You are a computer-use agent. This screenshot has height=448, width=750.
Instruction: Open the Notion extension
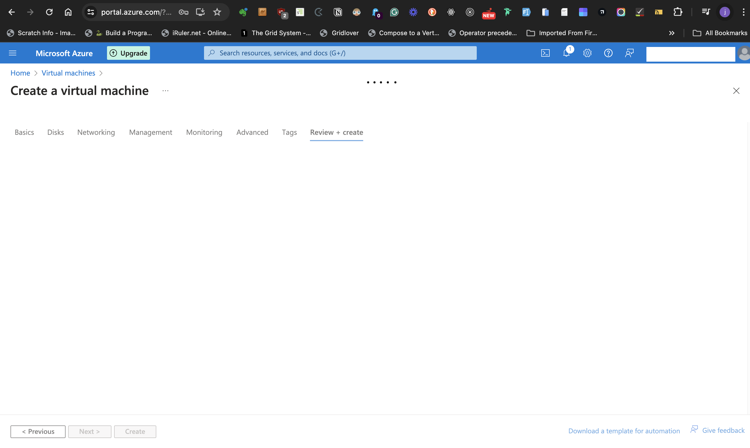(338, 12)
